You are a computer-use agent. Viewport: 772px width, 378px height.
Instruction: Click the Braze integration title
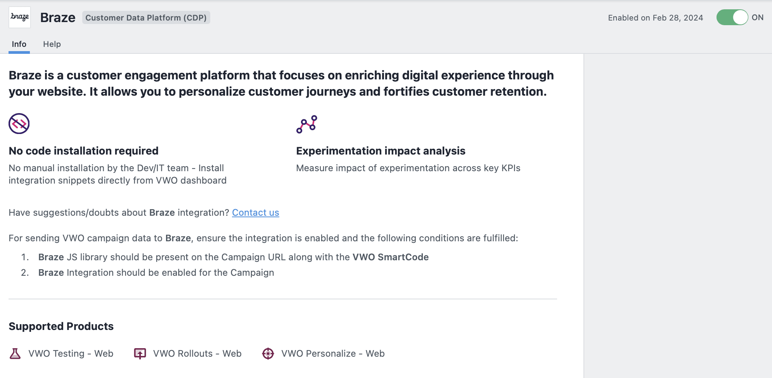[x=58, y=18]
